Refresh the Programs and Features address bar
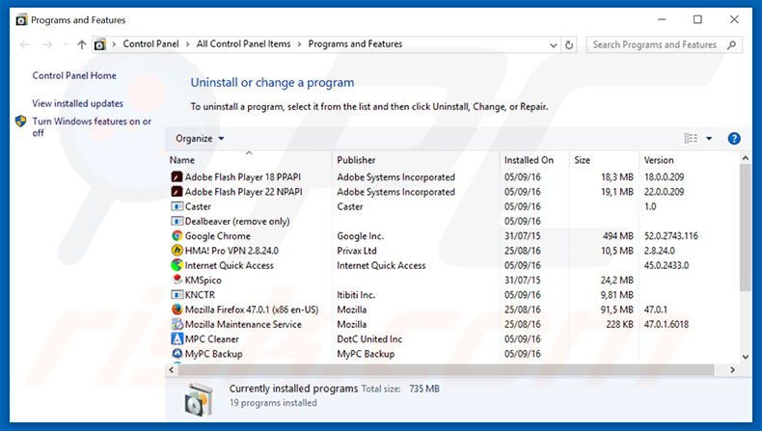Screen dimensions: 762x431 (x=568, y=44)
